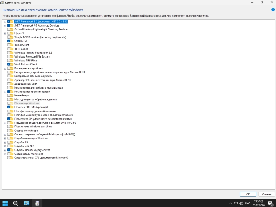The image size is (276, 207).
Task: Click the folder icon beside Службы IIS
Action: tap(12, 142)
